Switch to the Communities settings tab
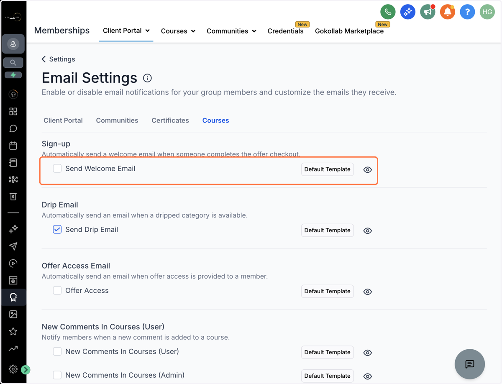The height and width of the screenshot is (384, 502). [x=117, y=120]
